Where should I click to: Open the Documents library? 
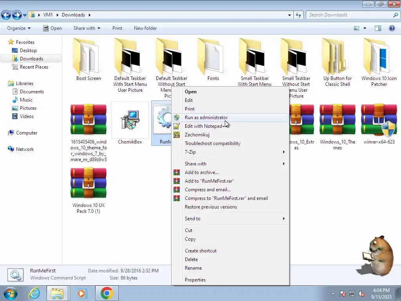[28, 92]
